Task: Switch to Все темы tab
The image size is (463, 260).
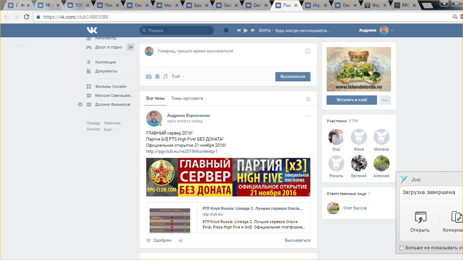Action: tap(155, 98)
